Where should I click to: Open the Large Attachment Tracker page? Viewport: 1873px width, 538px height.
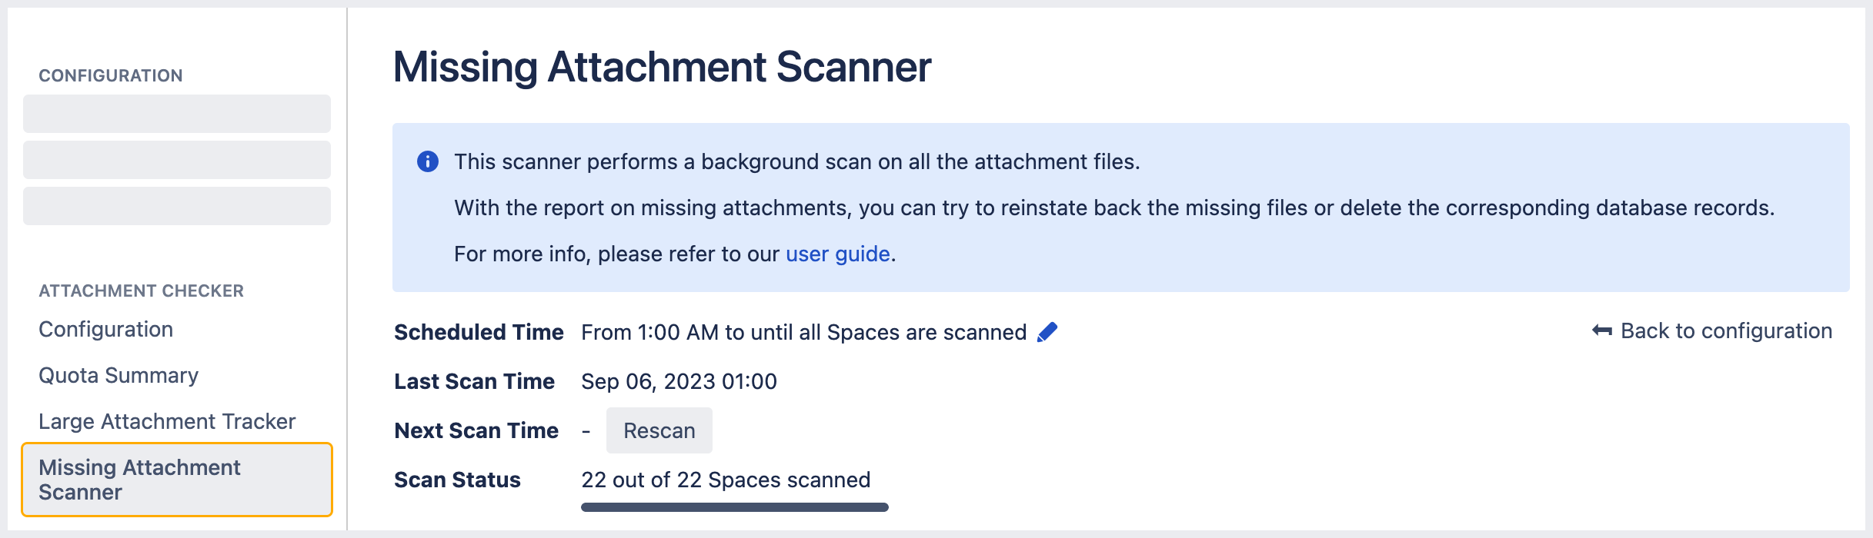167,421
